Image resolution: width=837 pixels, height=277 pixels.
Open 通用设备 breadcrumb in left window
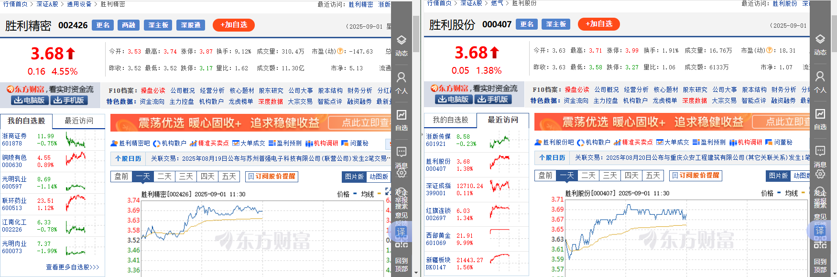(79, 4)
